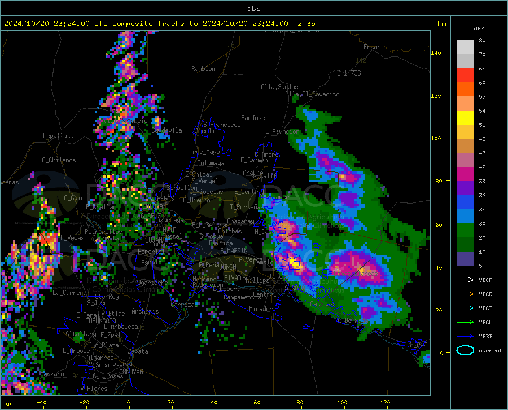Image resolution: width=508 pixels, height=410 pixels.
Task: Click the L_Vegas place label
Action: pyautogui.click(x=73, y=238)
